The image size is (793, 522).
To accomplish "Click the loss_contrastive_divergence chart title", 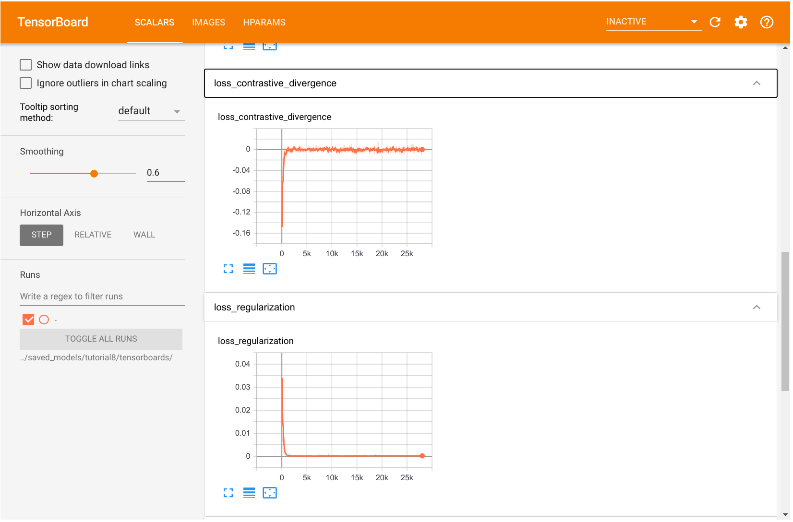I will tap(275, 117).
